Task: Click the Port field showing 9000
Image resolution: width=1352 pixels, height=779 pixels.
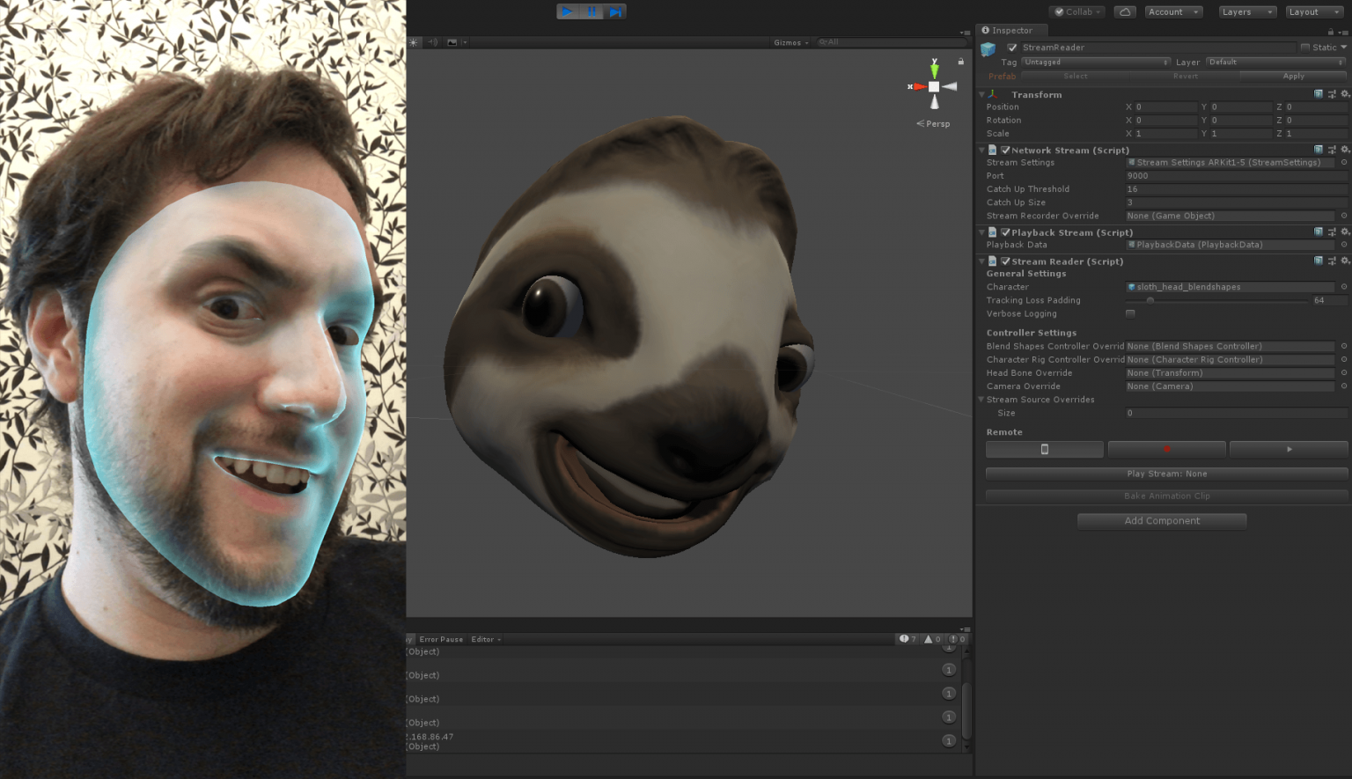Action: click(1232, 175)
